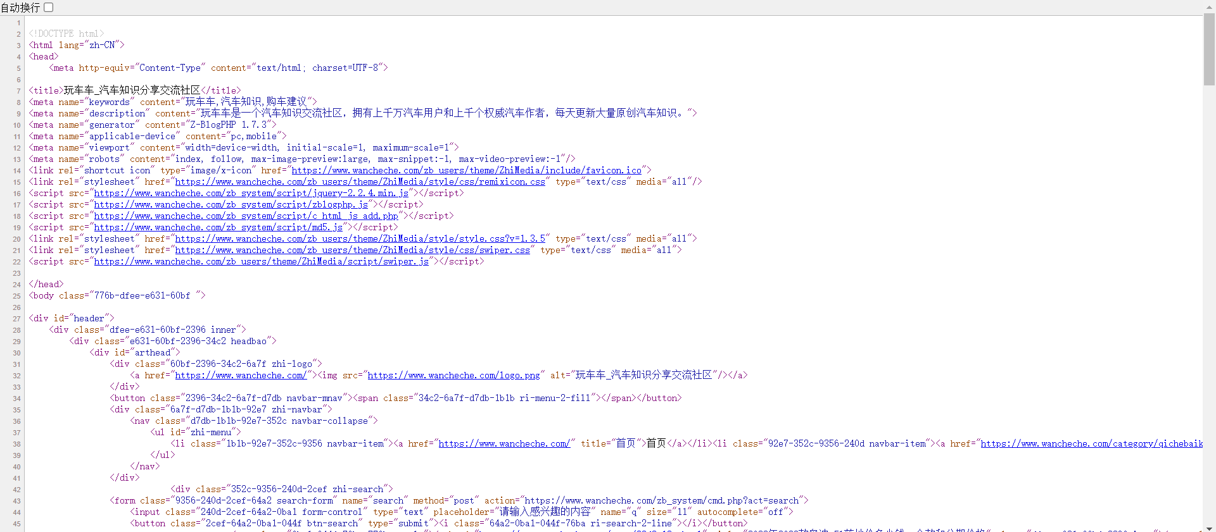The width and height of the screenshot is (1216, 532).
Task: Open the style.css?v=1.3.5 stylesheet link
Action: click(x=360, y=238)
